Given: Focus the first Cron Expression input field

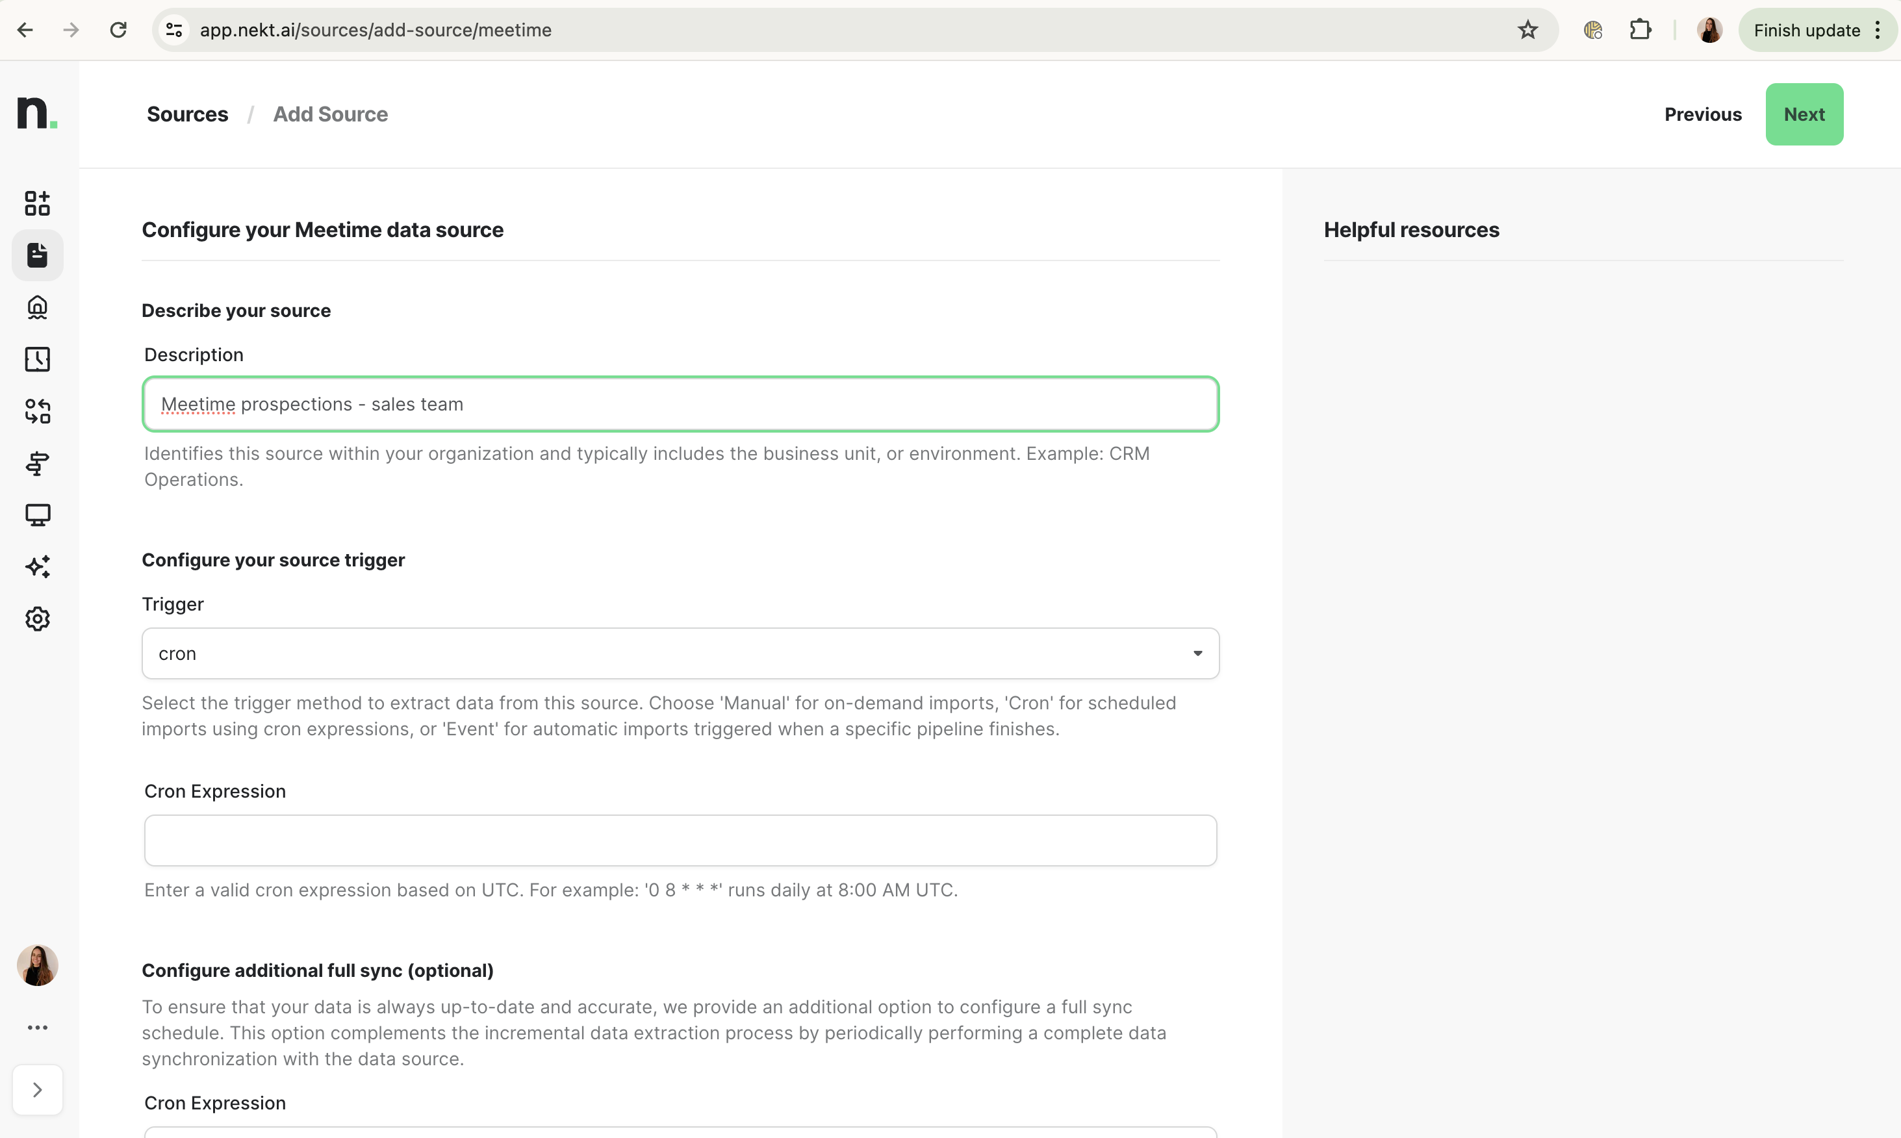Looking at the screenshot, I should click(680, 841).
